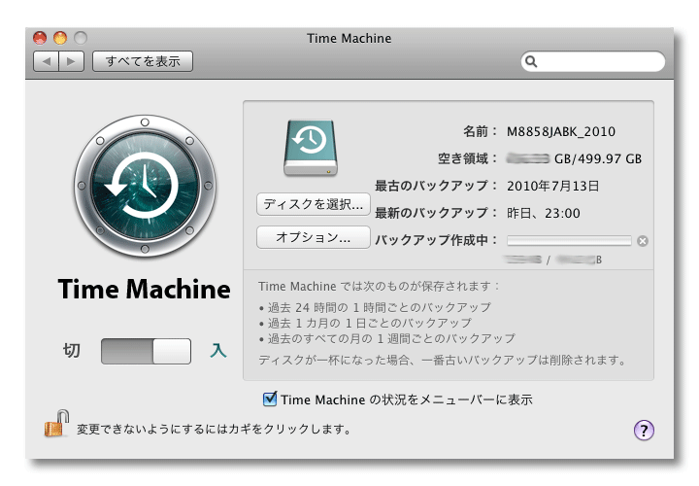Close the window with the red button
This screenshot has height=486, width=699.
pyautogui.click(x=40, y=38)
